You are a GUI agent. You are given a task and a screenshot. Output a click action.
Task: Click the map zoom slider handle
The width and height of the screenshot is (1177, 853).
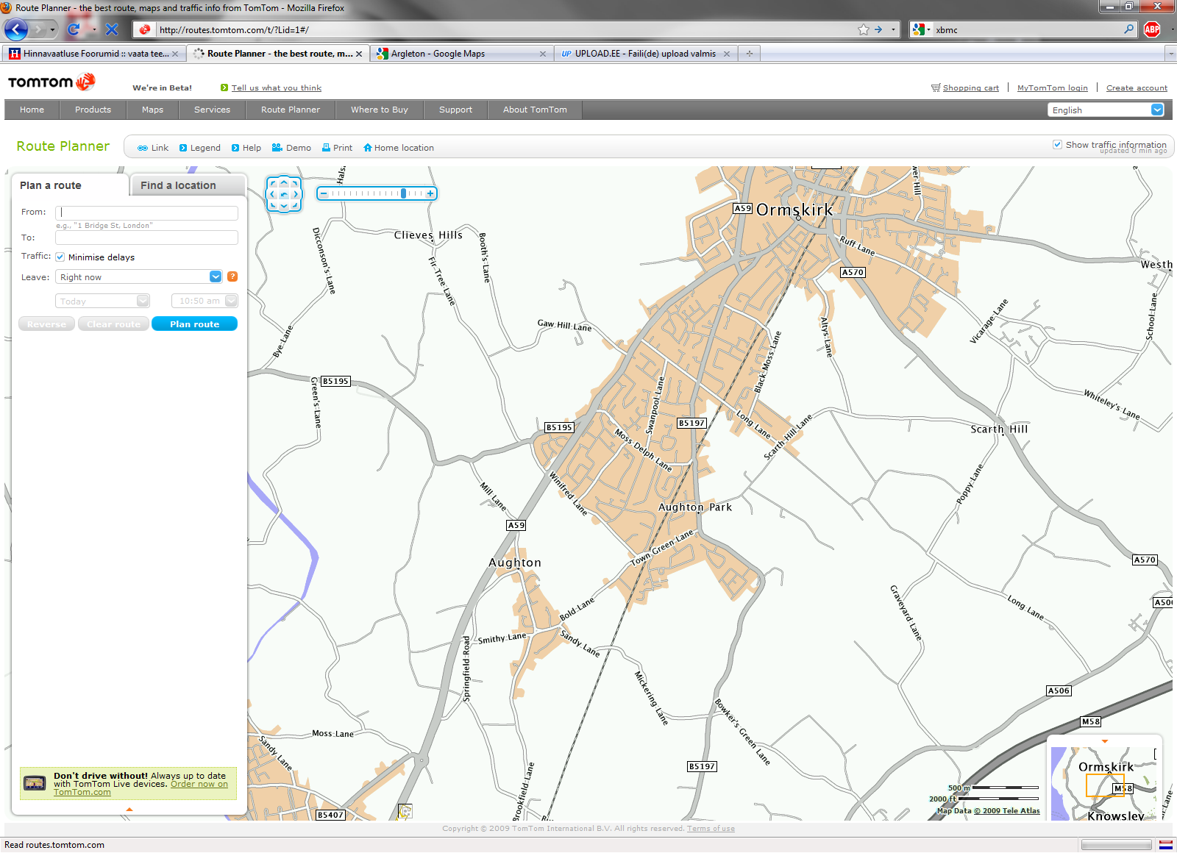(x=403, y=193)
